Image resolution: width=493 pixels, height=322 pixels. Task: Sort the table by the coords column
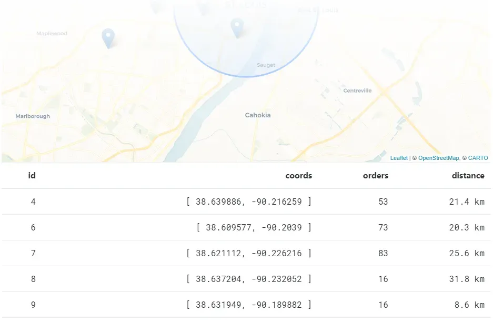click(x=299, y=176)
